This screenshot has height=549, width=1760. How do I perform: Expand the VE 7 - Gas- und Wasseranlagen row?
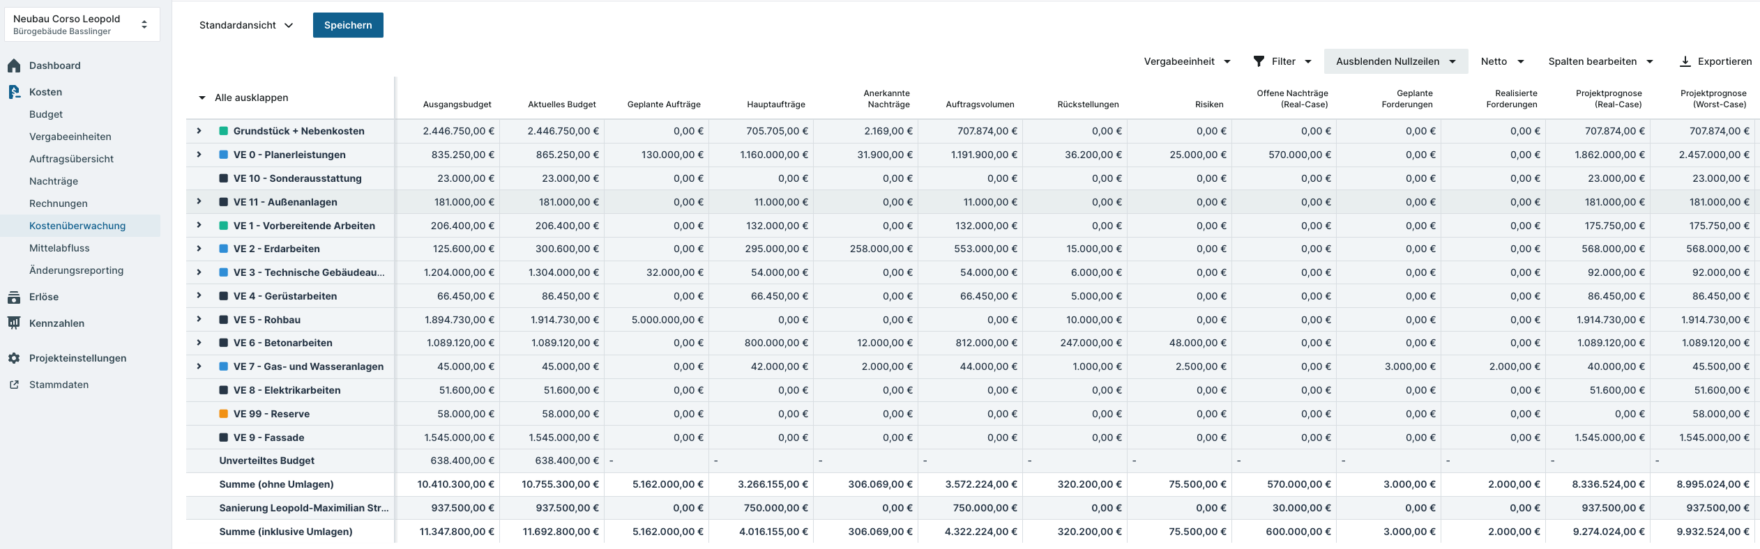(x=199, y=366)
